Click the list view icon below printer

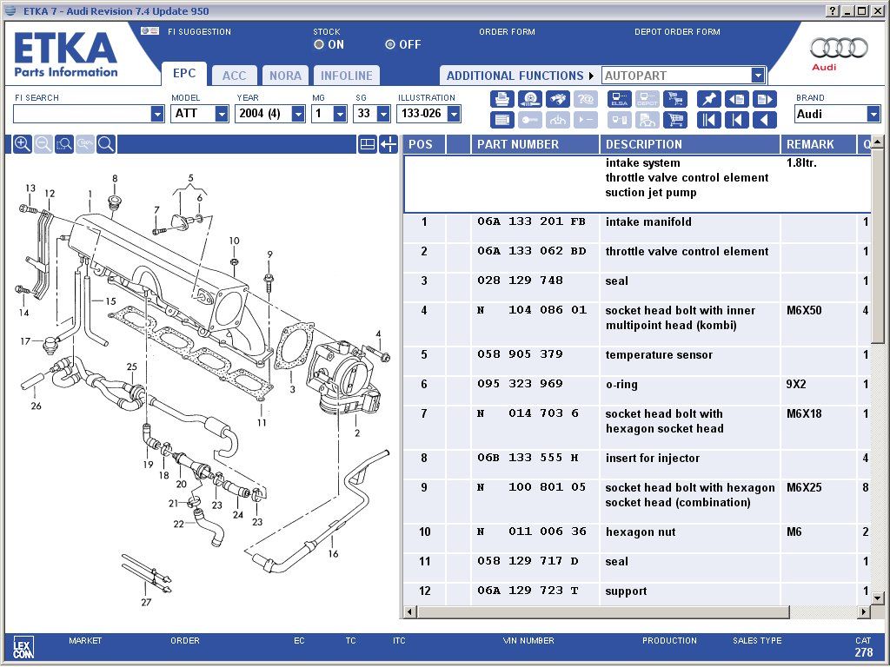[501, 120]
